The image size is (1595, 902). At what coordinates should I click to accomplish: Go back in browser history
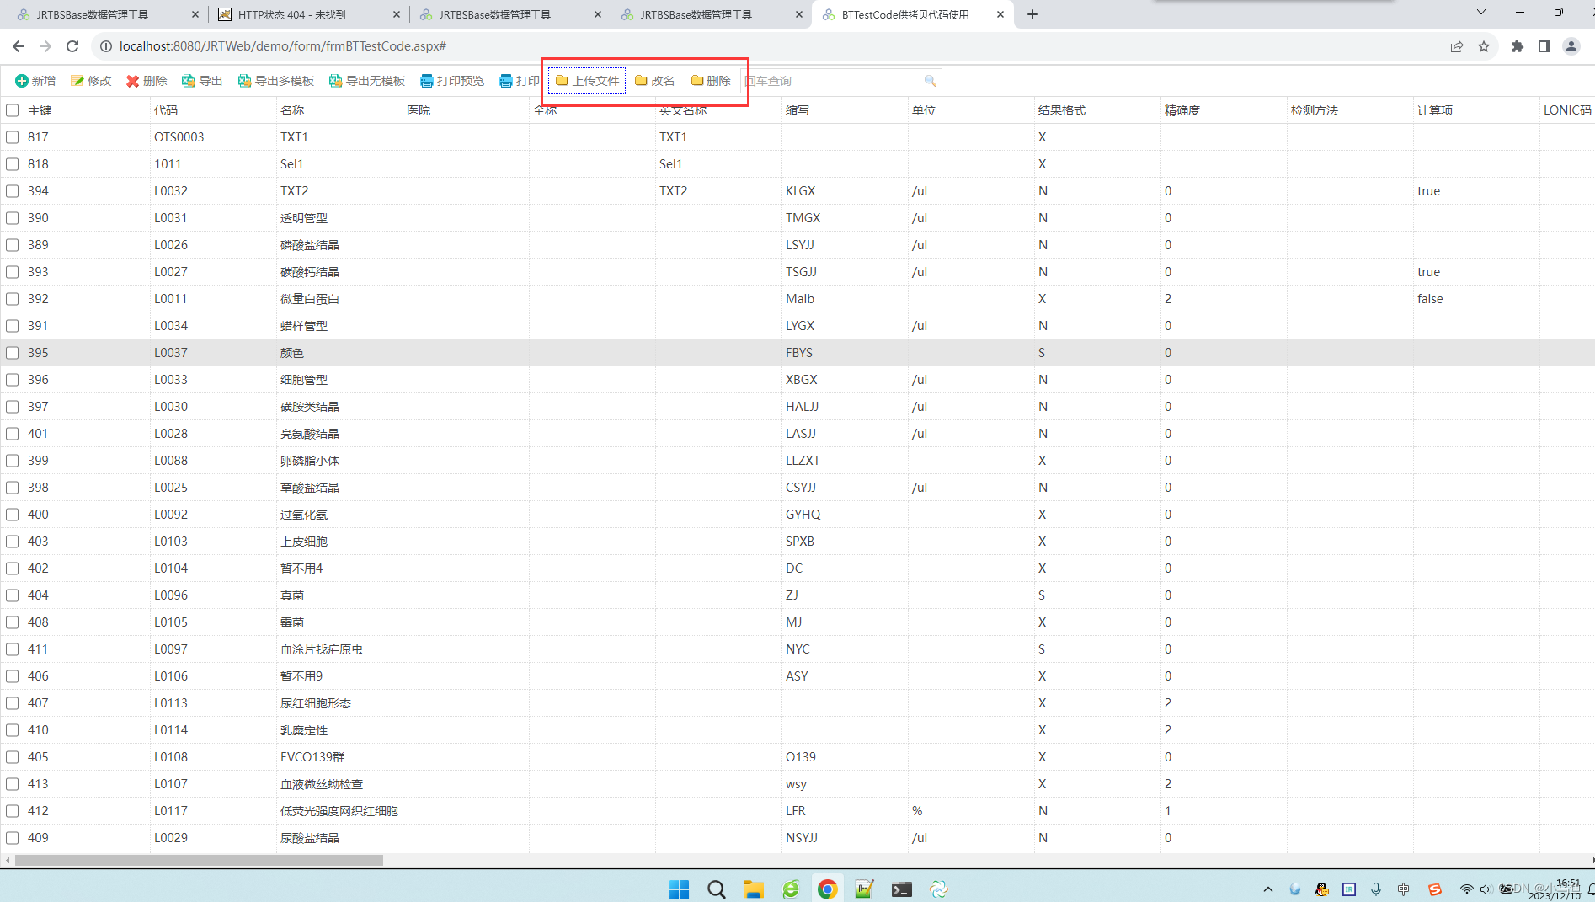19,46
